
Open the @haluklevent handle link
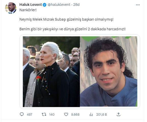coord(59,5)
